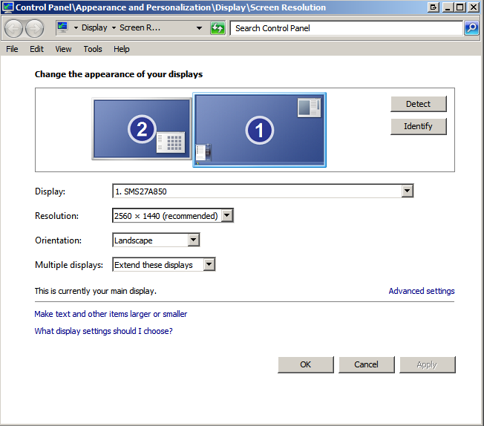Click the green refresh icon
The width and height of the screenshot is (484, 426).
pyautogui.click(x=218, y=28)
